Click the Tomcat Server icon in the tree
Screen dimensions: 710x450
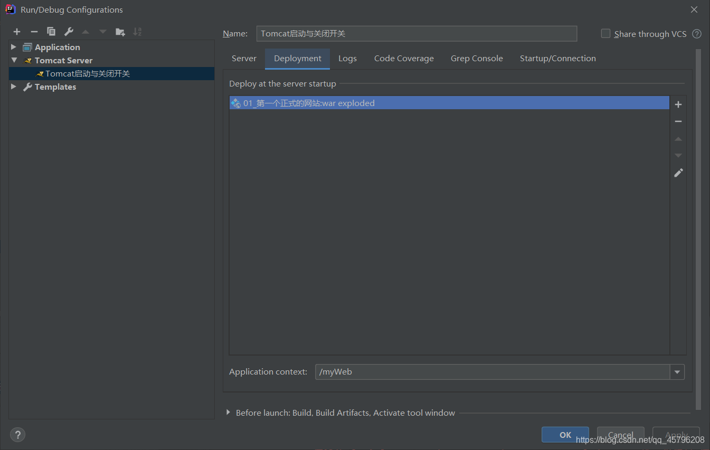28,61
